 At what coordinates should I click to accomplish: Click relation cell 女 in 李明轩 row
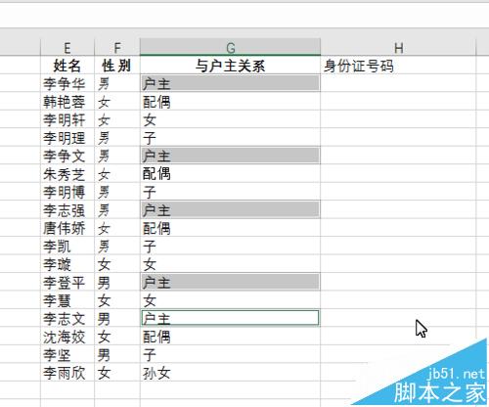(230, 119)
